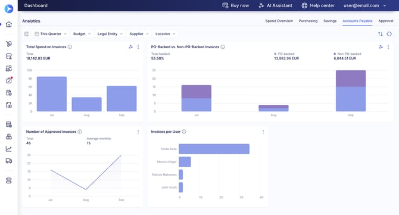Click the Aug bar in Total Spend chart
Viewport: 399px width, 215px height.
click(86, 104)
